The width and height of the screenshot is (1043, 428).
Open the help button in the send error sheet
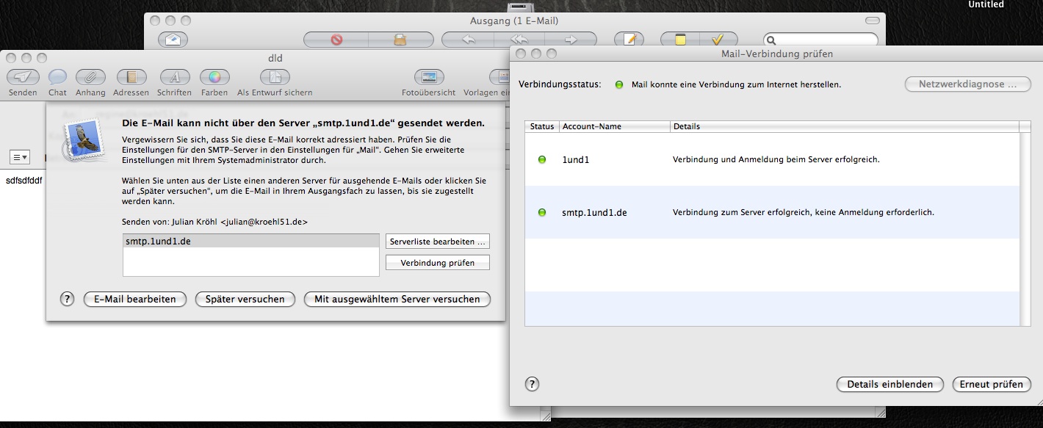[x=67, y=299]
